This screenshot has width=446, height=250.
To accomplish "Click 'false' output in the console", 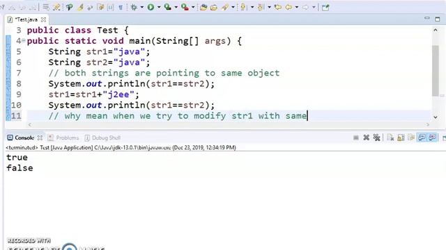I will click(x=20, y=168).
